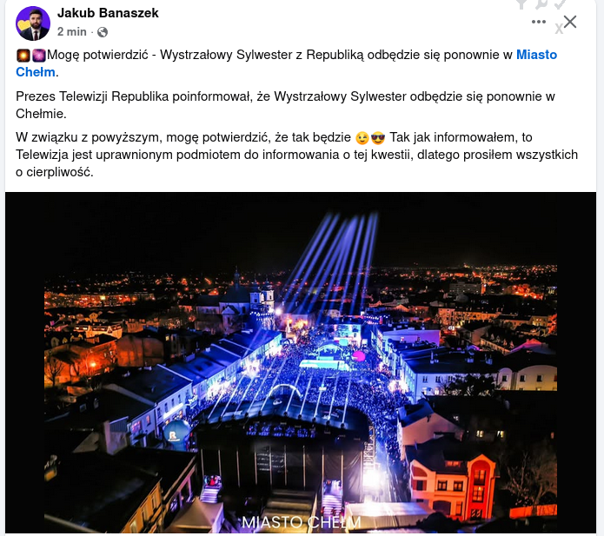
Task: Click the gray wrench icon
Action: (x=541, y=3)
